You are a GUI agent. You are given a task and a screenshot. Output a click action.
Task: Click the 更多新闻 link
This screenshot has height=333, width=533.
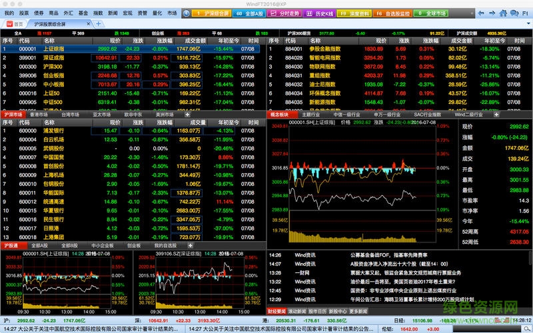[358, 310]
